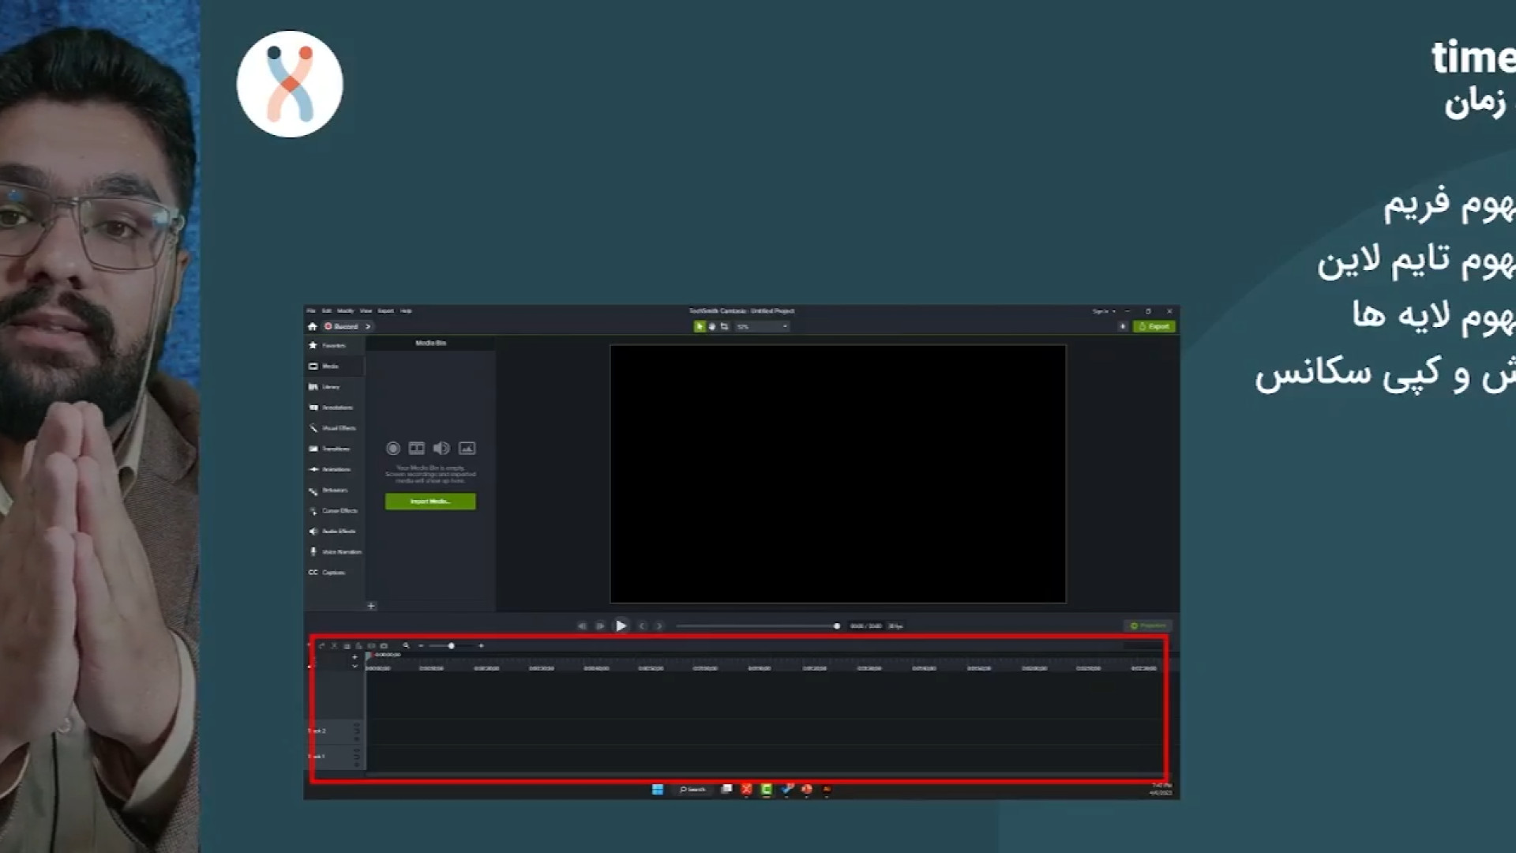Image resolution: width=1516 pixels, height=853 pixels.
Task: Click the timeline zoom slider handle
Action: point(452,646)
